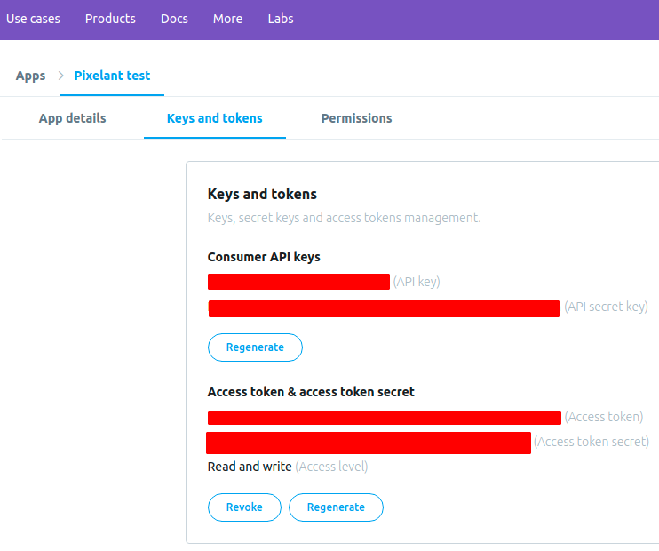Open the Products menu
659x551 pixels.
pos(110,19)
